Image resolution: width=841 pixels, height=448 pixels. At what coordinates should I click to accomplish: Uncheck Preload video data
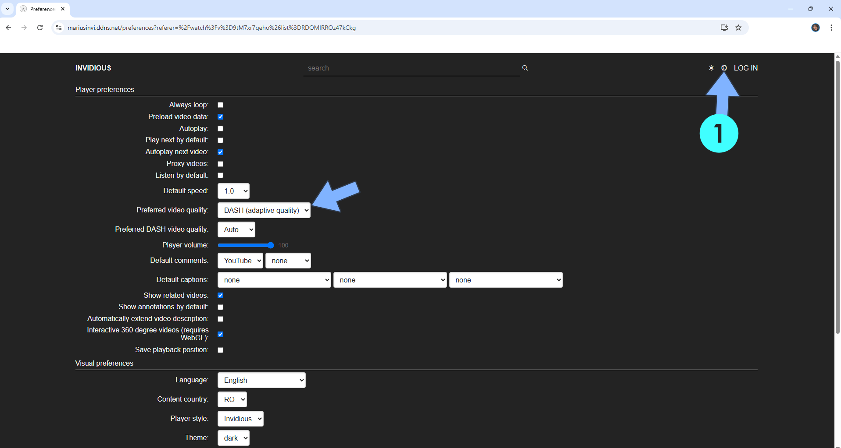click(x=220, y=117)
